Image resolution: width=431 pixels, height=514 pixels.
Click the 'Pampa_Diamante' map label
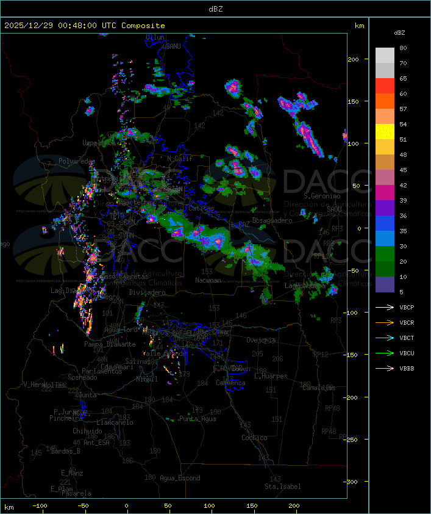tap(110, 344)
